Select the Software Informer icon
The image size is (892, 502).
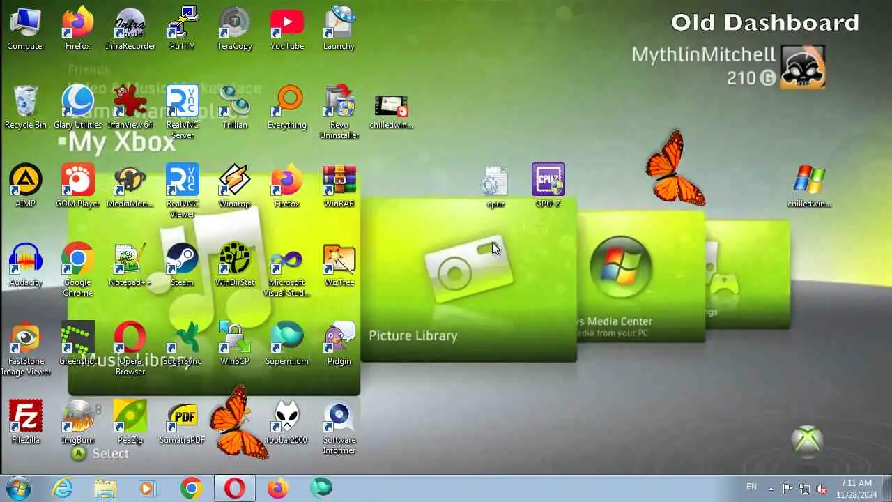coord(339,428)
